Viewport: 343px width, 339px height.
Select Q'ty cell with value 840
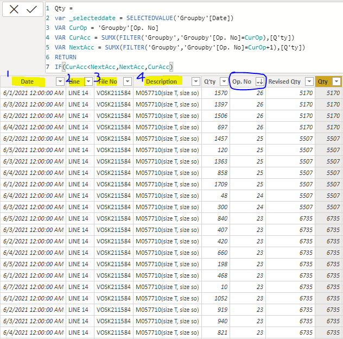click(x=215, y=218)
